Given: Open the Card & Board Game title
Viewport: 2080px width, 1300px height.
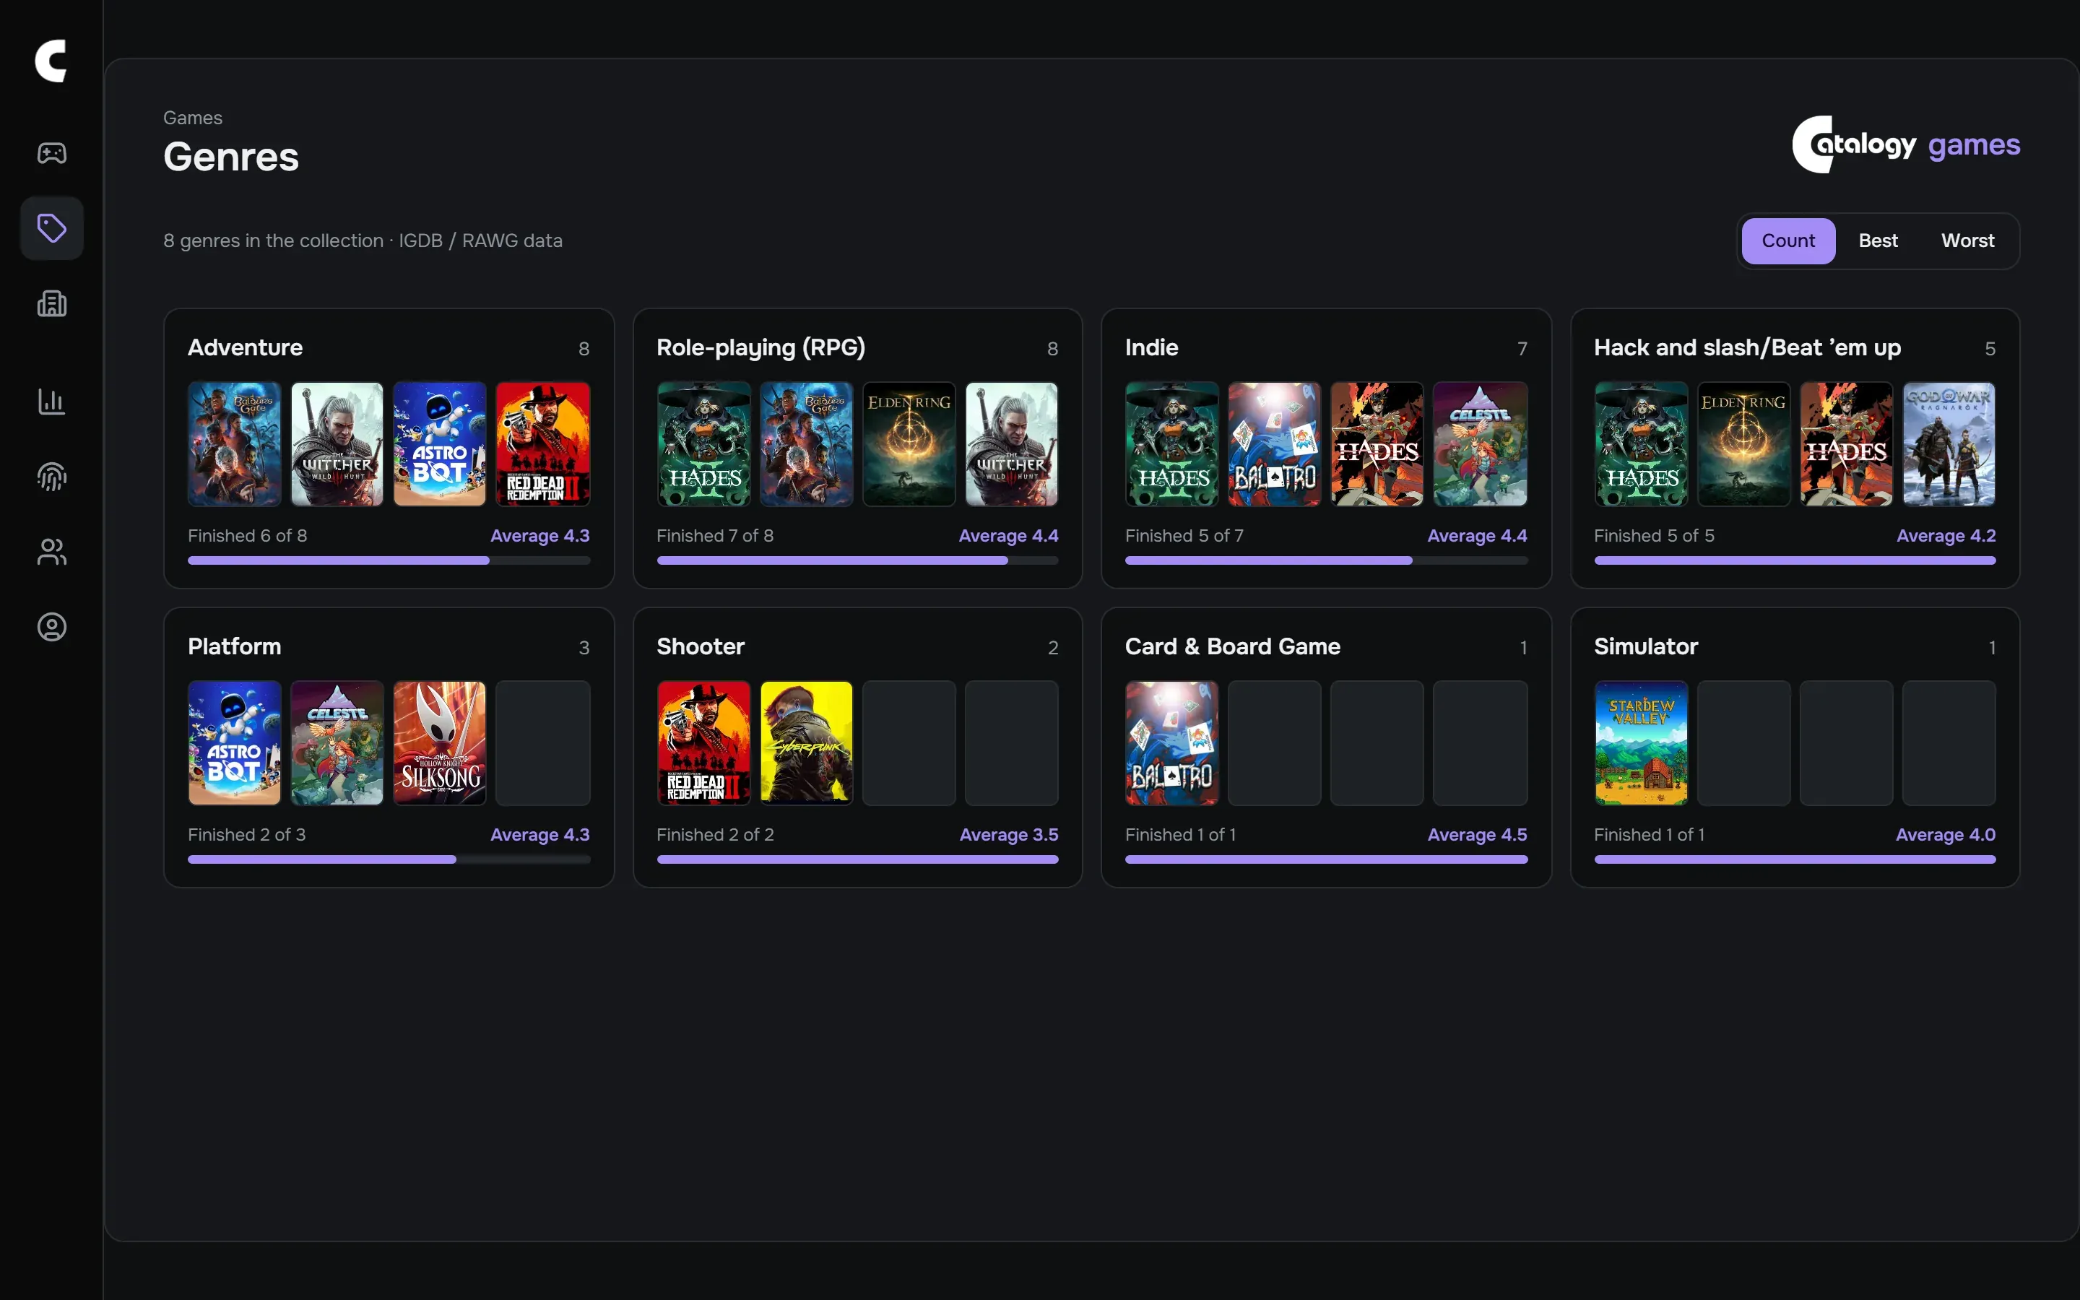Looking at the screenshot, I should 1233,646.
